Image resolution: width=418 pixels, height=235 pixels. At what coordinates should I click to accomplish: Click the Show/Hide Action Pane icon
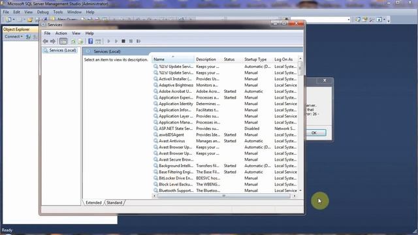click(99, 41)
